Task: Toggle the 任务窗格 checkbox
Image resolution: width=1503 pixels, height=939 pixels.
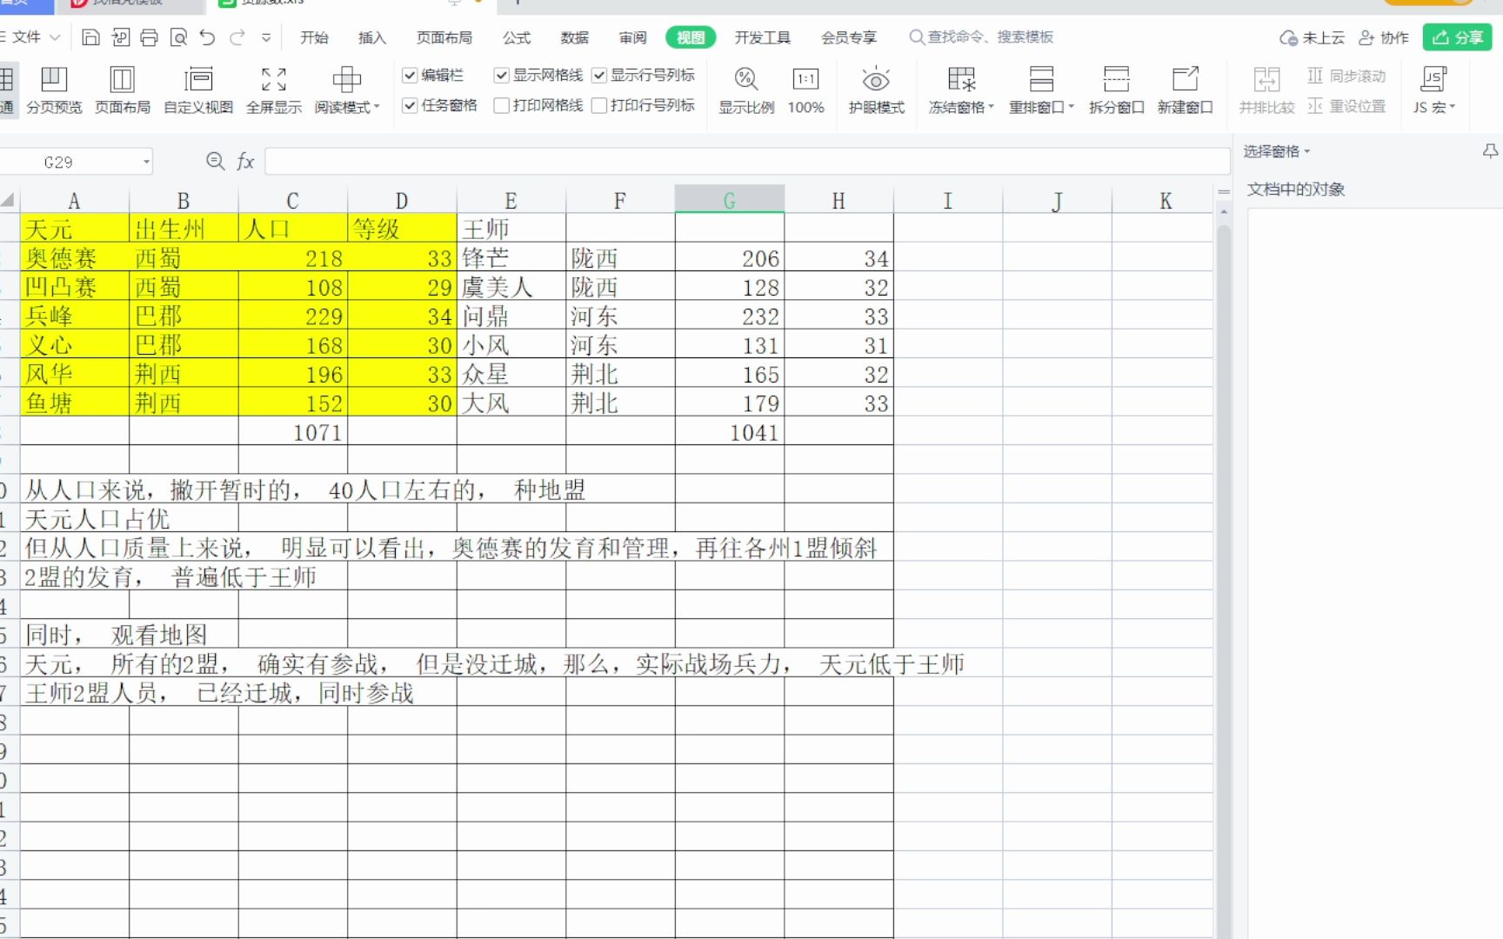Action: [x=410, y=105]
